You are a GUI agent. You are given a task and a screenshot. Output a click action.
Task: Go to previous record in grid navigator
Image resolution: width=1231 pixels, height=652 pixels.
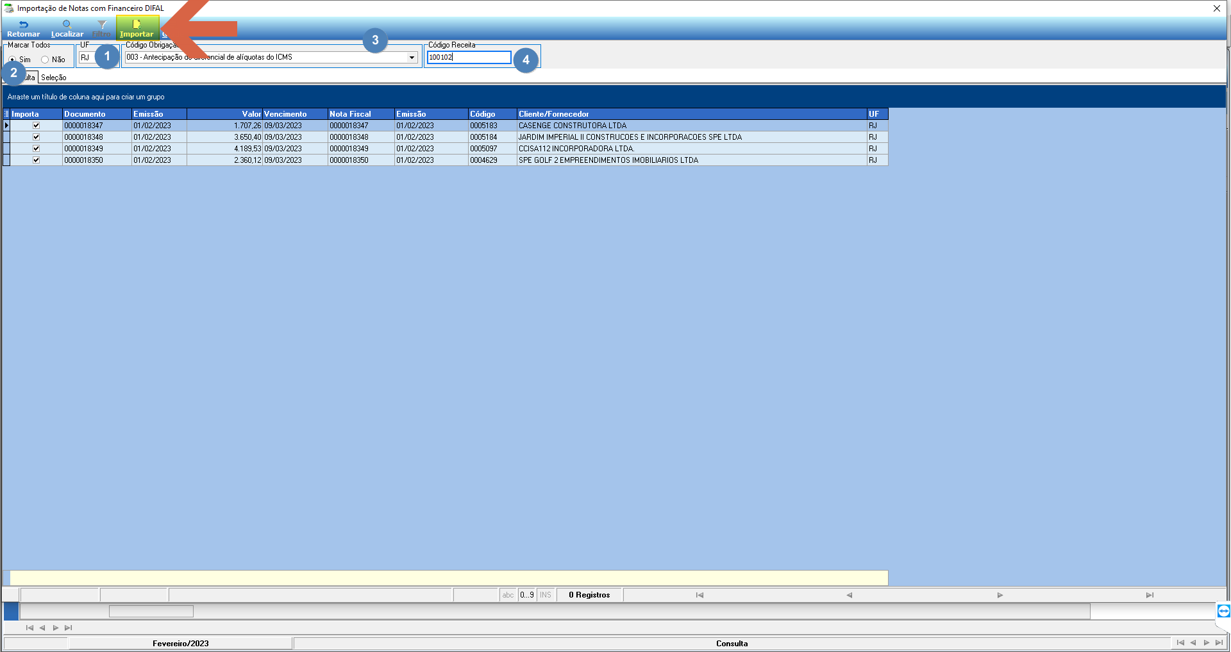(849, 595)
